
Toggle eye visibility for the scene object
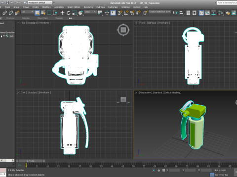(x=4, y=36)
